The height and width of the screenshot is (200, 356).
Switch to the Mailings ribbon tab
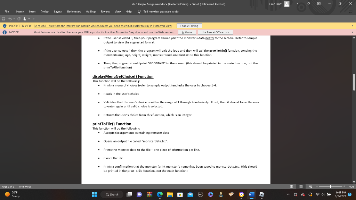(x=91, y=11)
